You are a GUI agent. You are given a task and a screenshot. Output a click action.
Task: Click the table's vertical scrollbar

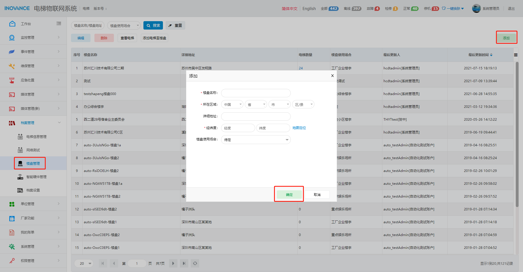pyautogui.click(x=517, y=134)
